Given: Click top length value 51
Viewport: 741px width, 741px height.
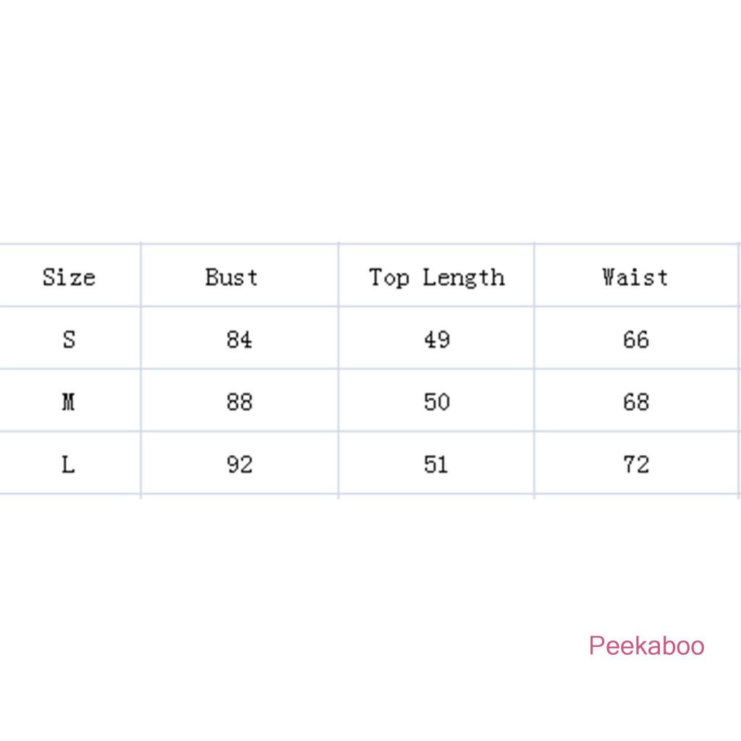Looking at the screenshot, I should [x=436, y=464].
